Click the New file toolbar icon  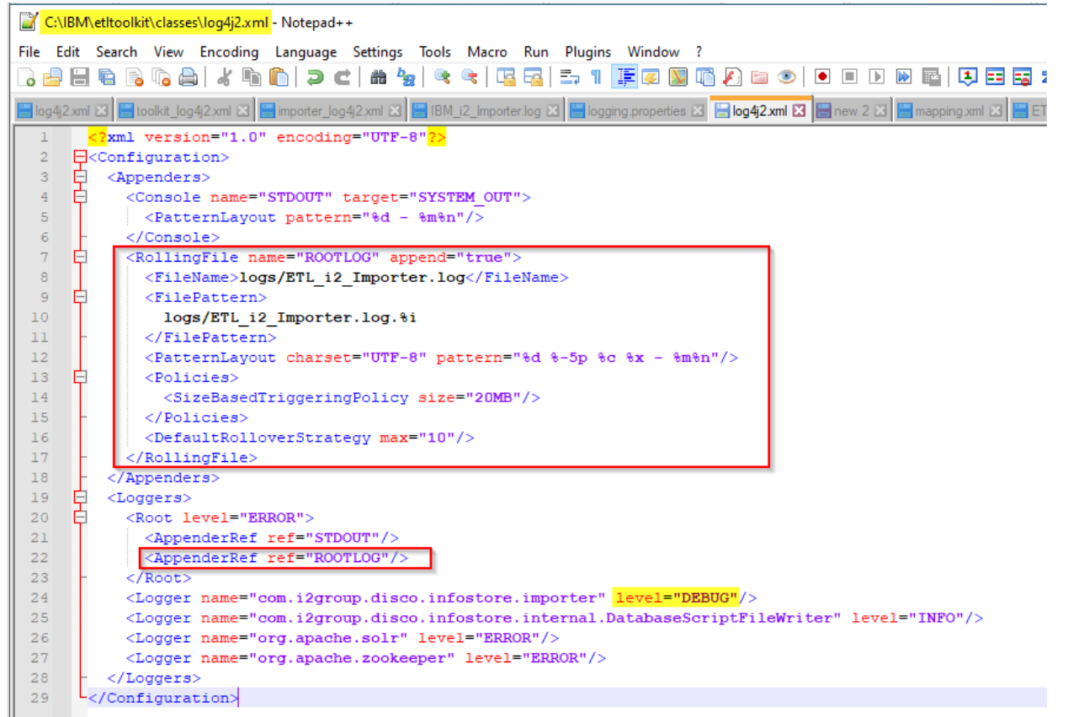coord(27,77)
